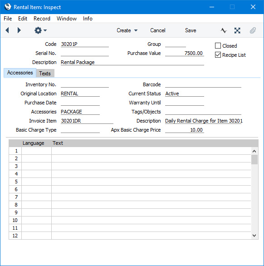Open the Record menu
This screenshot has height=266, width=264.
[x=42, y=19]
